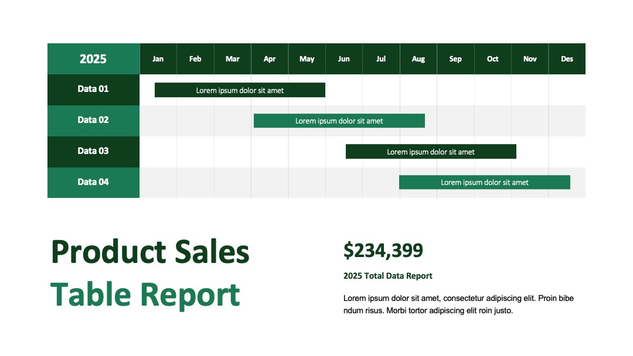This screenshot has width=633, height=356.
Task: Click the Jan month column header
Action: (x=158, y=59)
